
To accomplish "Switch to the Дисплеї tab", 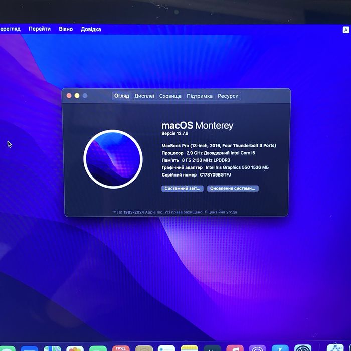I will tap(144, 96).
